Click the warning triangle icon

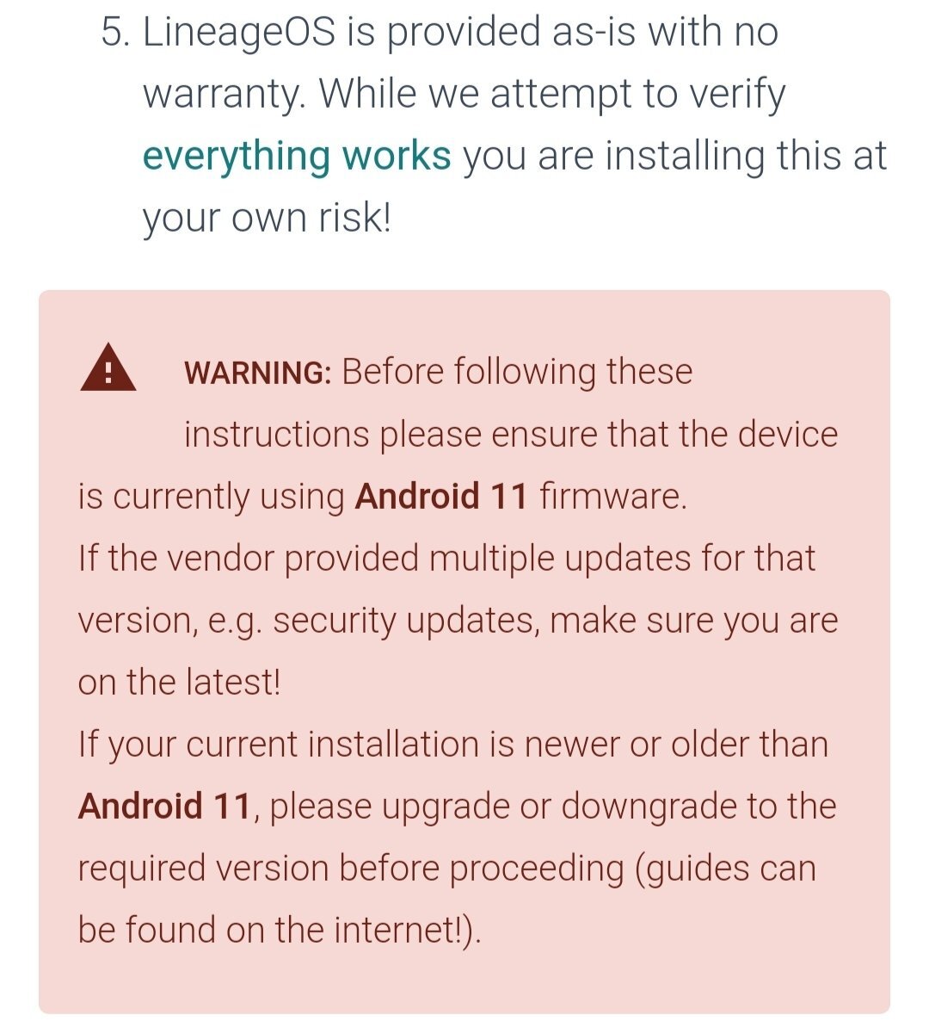(x=108, y=368)
